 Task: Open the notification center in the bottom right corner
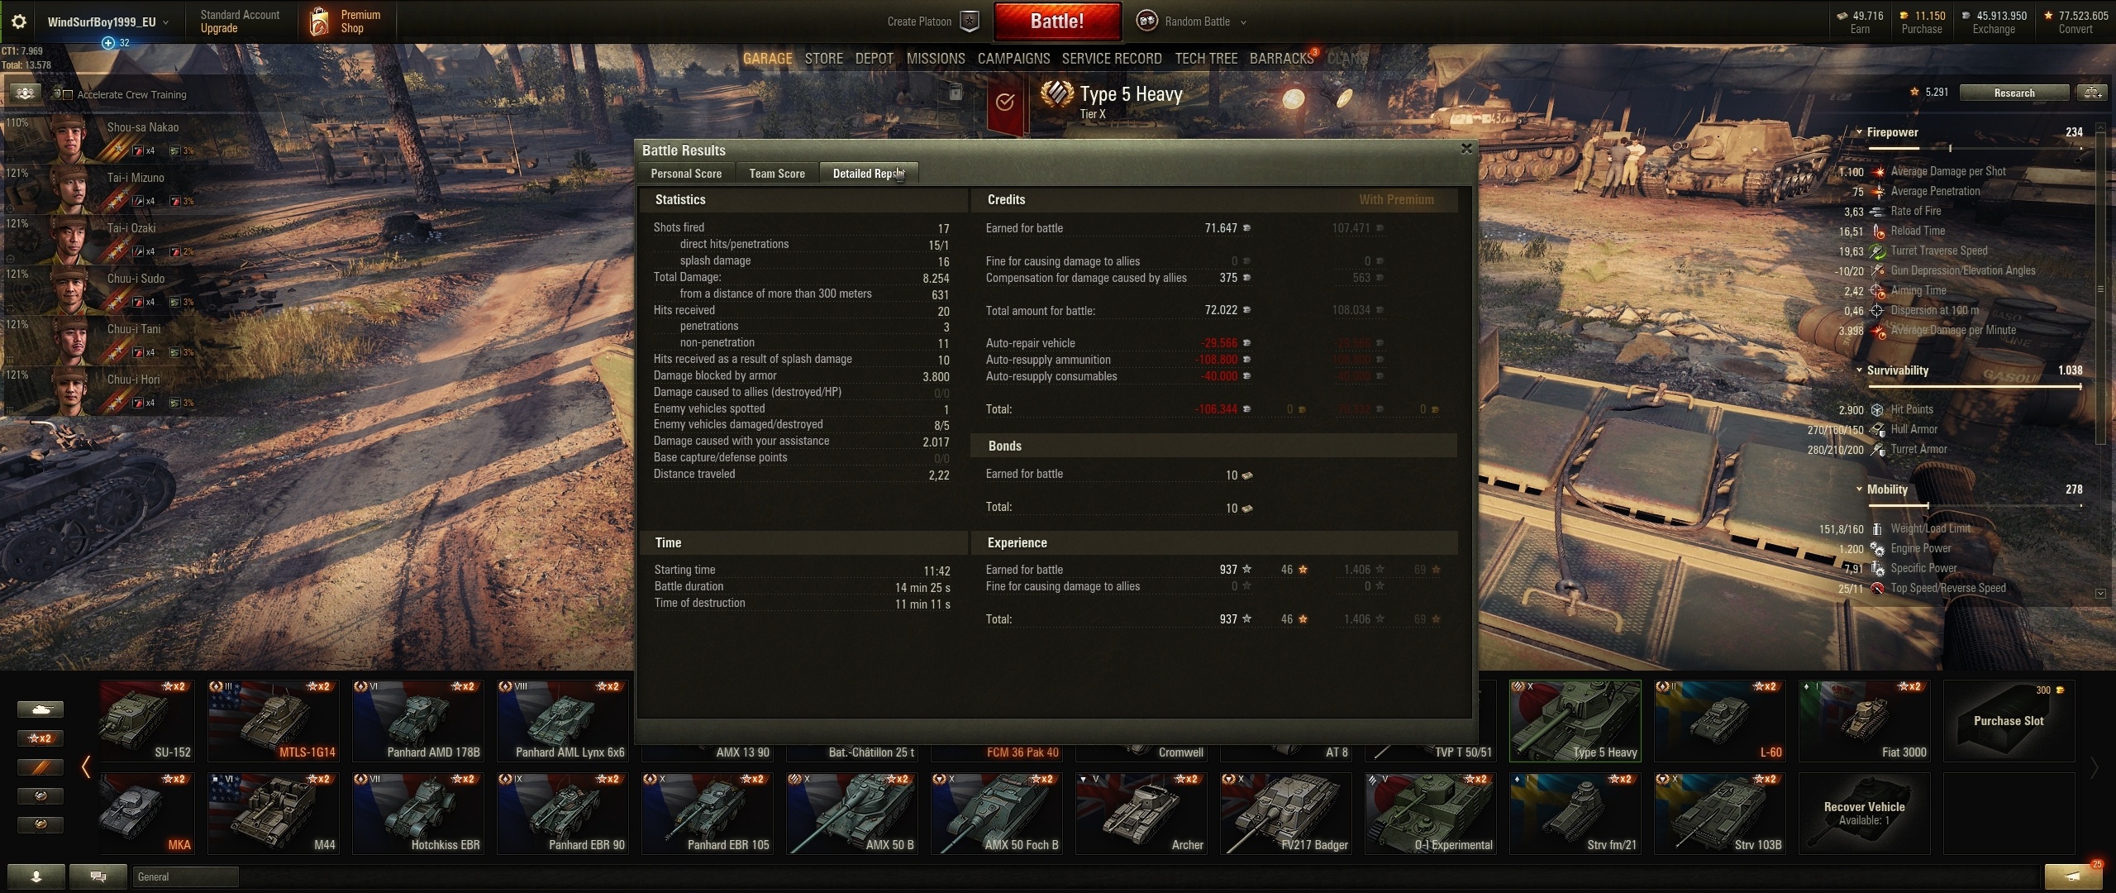[2072, 876]
